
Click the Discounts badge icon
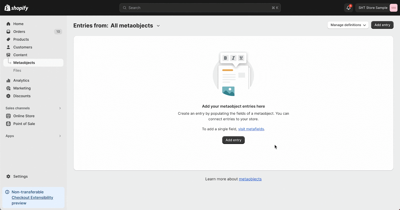[8, 96]
